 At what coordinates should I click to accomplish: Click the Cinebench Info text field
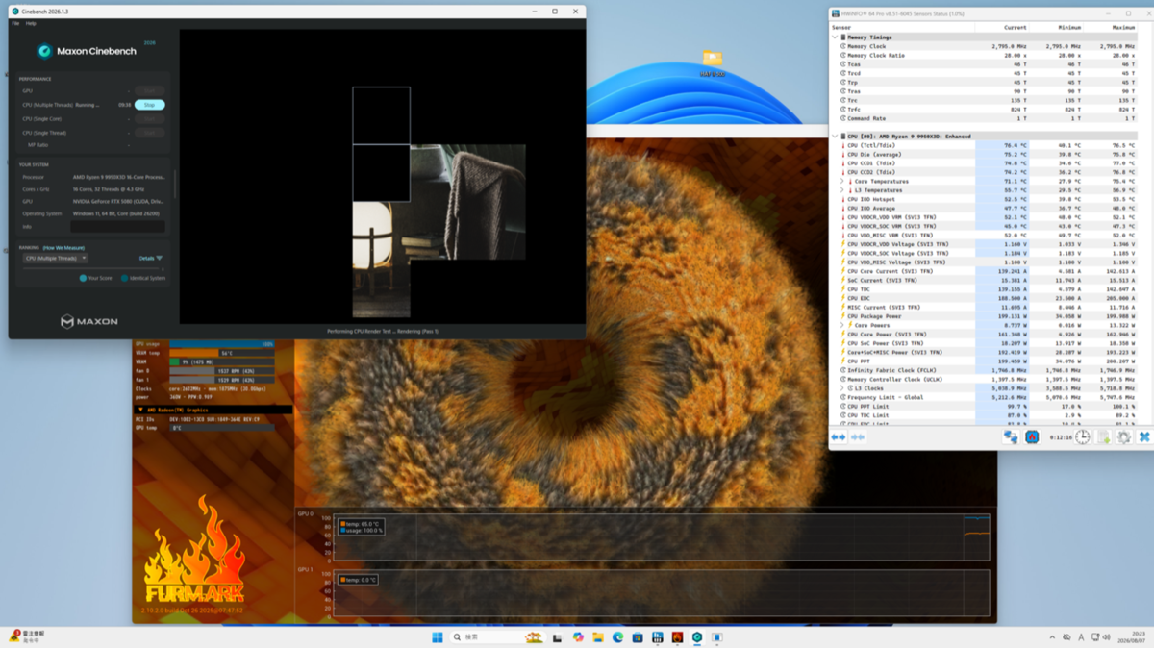coord(117,227)
